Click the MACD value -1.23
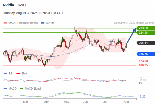This screenshot has width=156, height=106. click(142, 96)
